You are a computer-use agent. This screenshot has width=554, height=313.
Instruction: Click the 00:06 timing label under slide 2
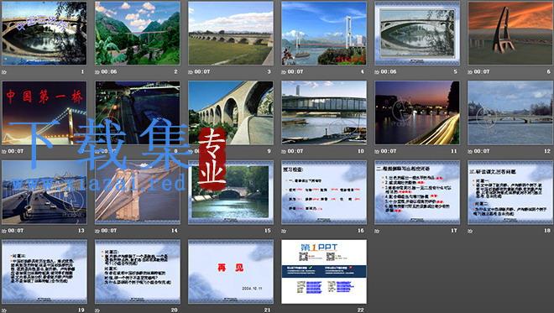pos(109,71)
